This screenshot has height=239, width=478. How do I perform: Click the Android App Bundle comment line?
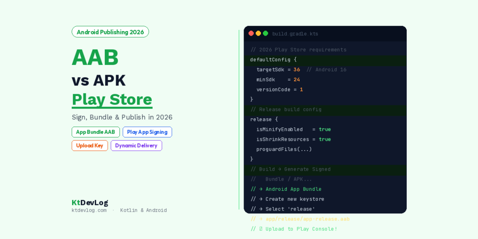coord(286,189)
